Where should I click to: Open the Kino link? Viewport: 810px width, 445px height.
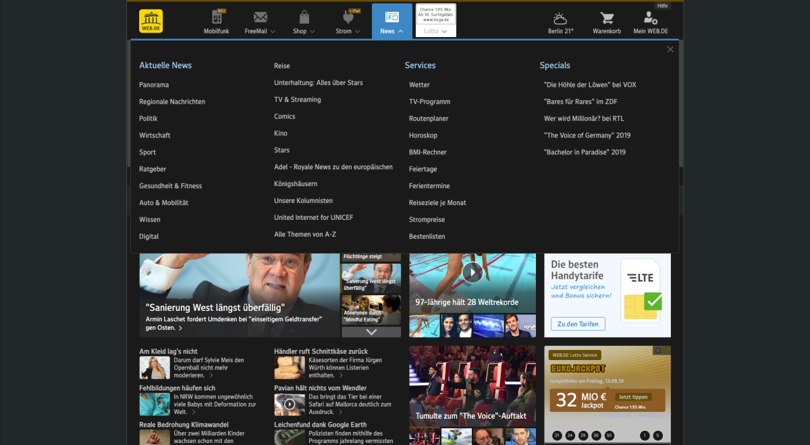coord(281,133)
